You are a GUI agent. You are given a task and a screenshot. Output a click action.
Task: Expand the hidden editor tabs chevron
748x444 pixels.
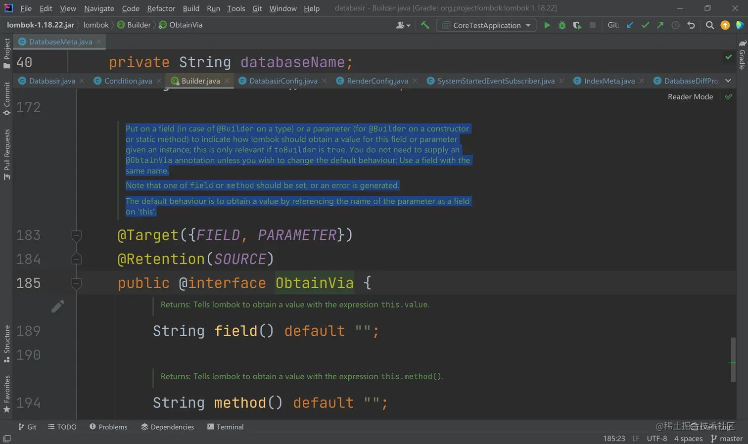pyautogui.click(x=728, y=81)
